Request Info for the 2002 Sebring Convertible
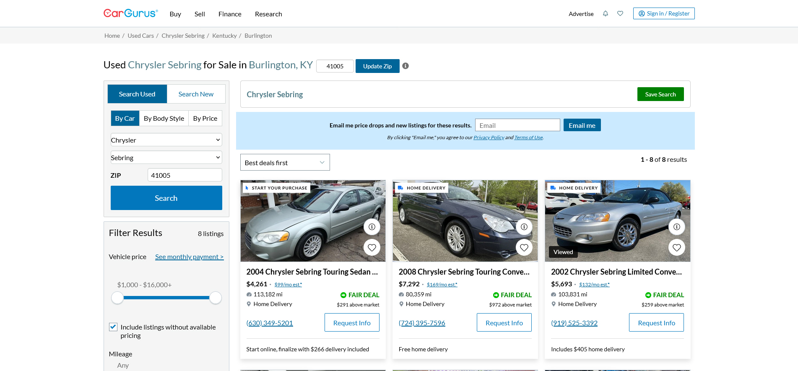The height and width of the screenshot is (371, 798). (656, 322)
